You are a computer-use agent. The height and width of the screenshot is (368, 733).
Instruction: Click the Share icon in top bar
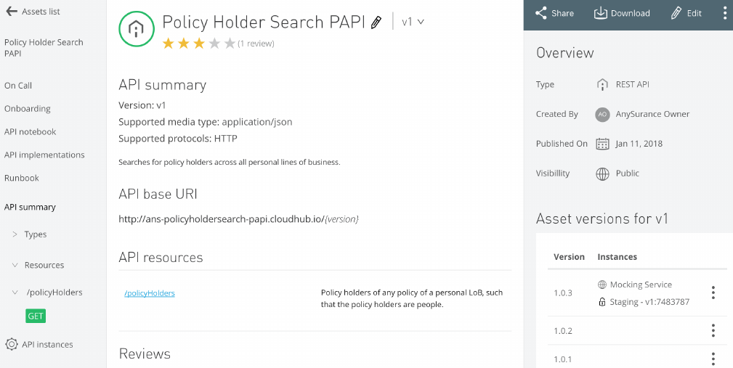[541, 13]
